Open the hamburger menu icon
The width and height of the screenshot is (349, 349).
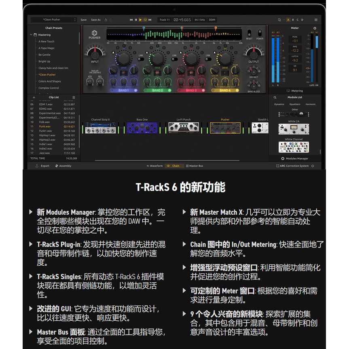pyautogui.click(x=316, y=20)
